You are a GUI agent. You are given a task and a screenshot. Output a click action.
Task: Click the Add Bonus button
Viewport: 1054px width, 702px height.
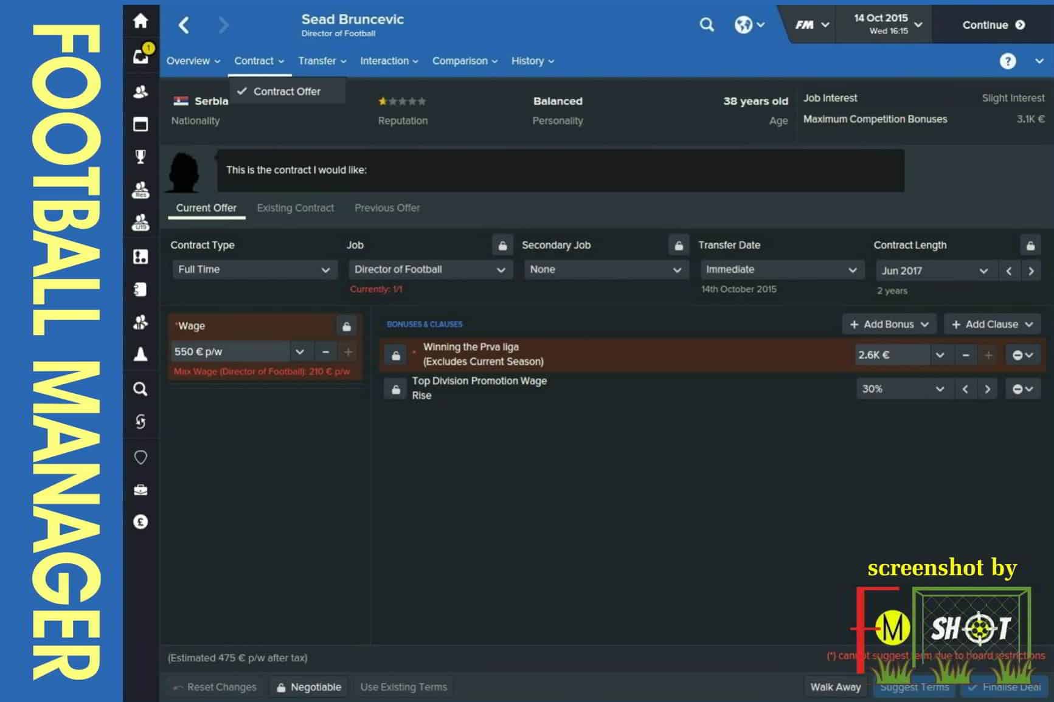click(x=889, y=325)
